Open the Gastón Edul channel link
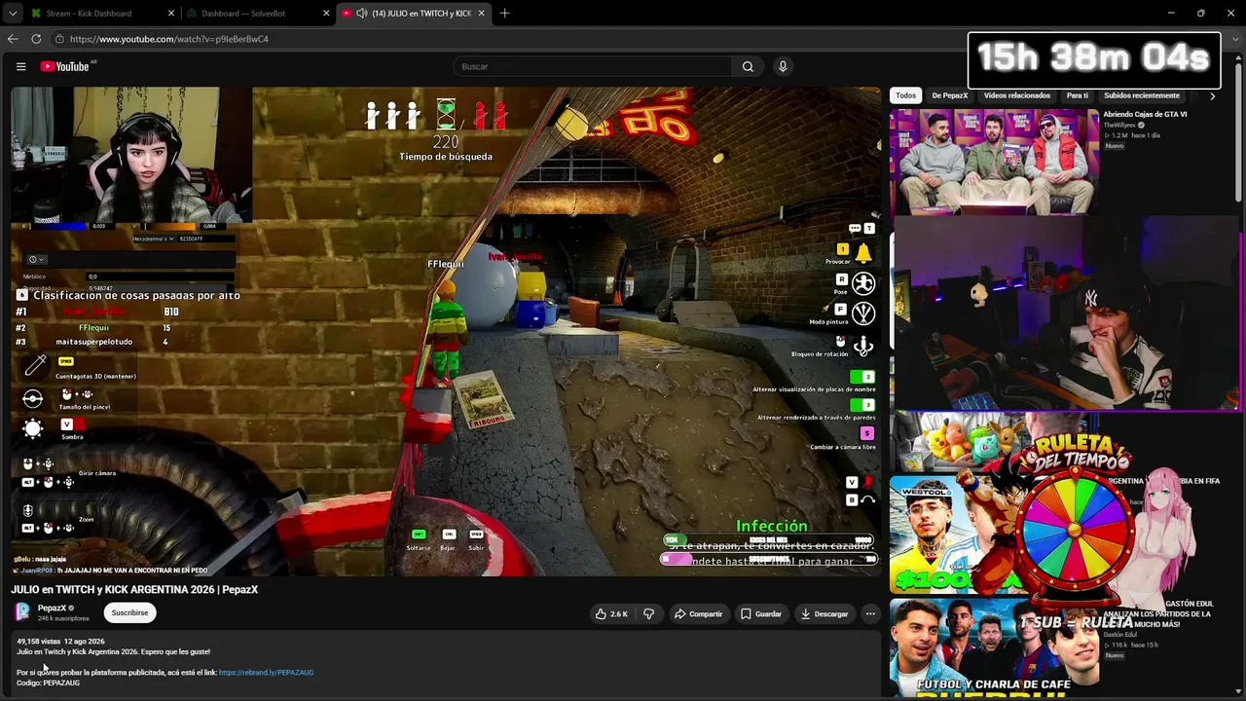The image size is (1246, 701). (x=1122, y=634)
